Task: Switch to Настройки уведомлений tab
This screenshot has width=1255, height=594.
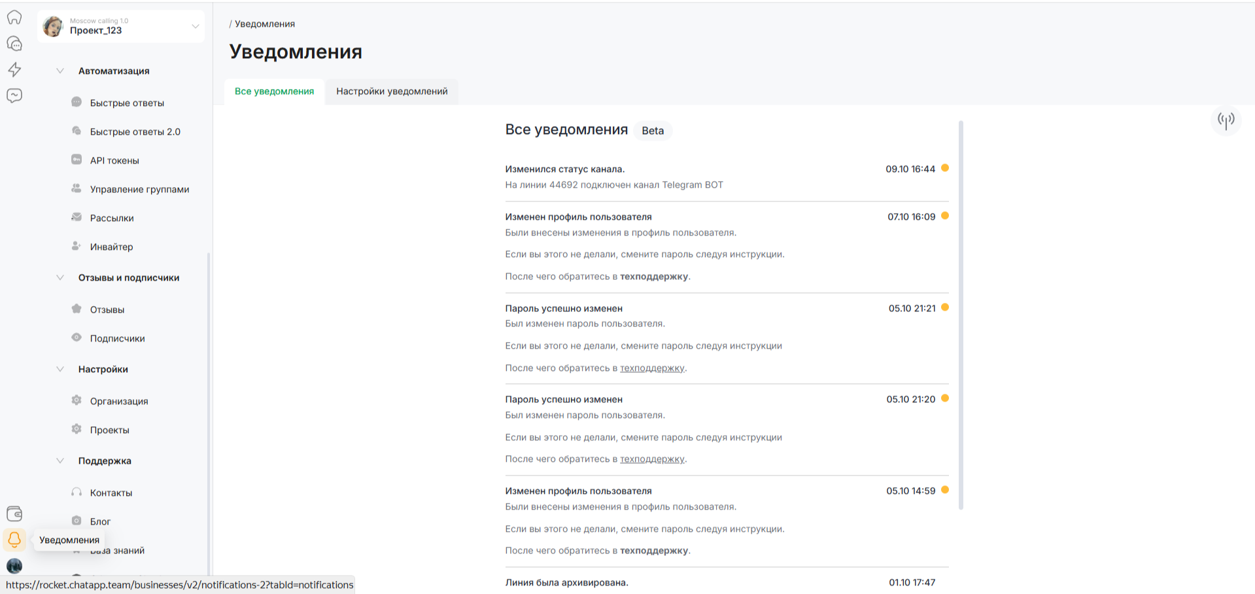Action: (x=392, y=91)
